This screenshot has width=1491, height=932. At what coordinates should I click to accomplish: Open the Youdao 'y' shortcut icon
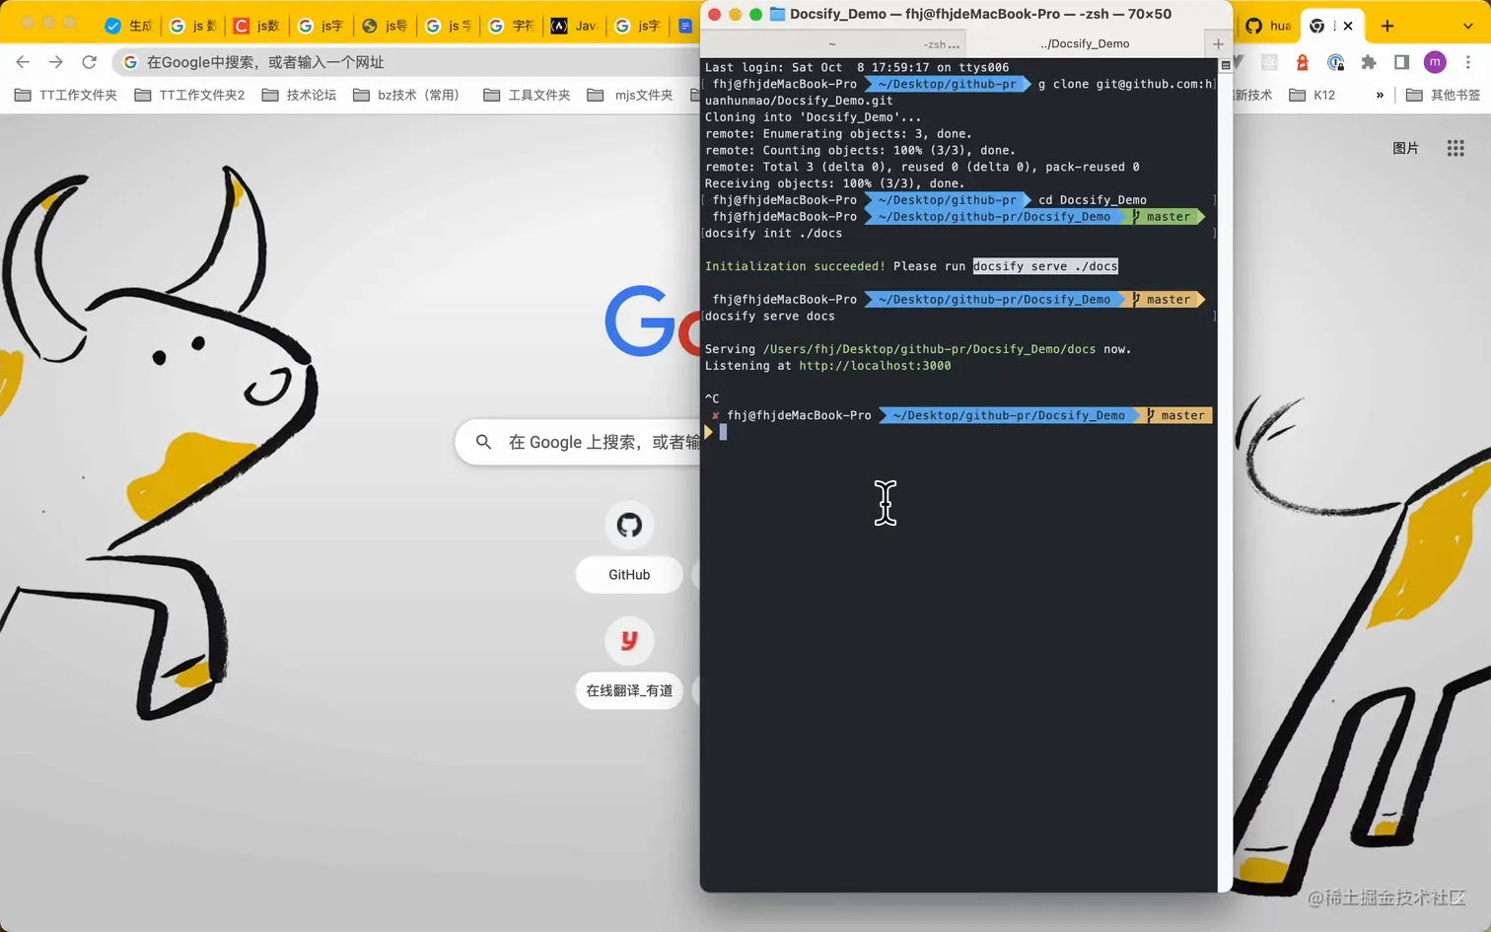(x=629, y=641)
